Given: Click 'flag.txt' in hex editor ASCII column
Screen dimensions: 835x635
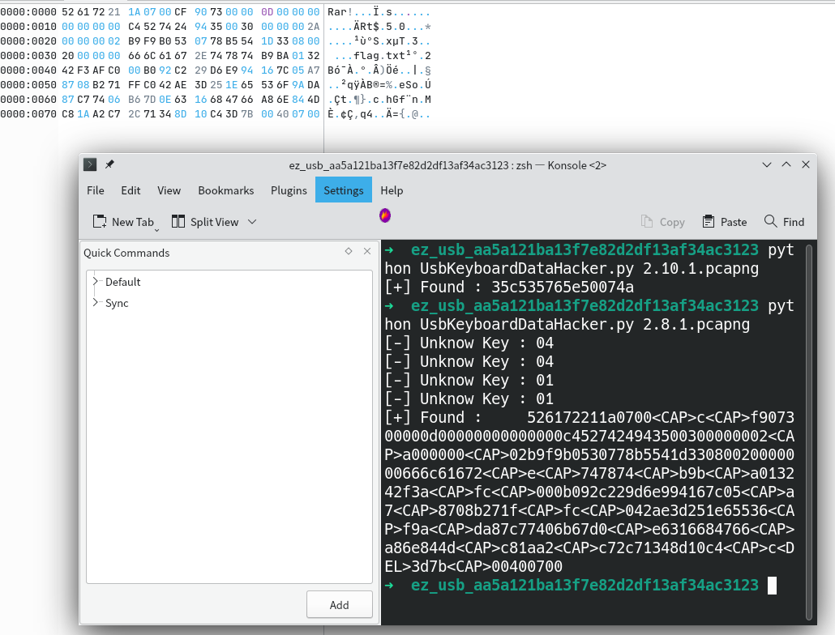Looking at the screenshot, I should coord(379,55).
